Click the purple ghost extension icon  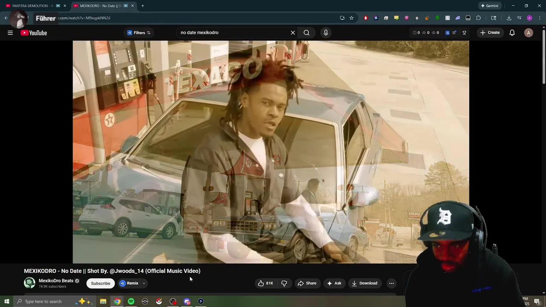(x=458, y=18)
